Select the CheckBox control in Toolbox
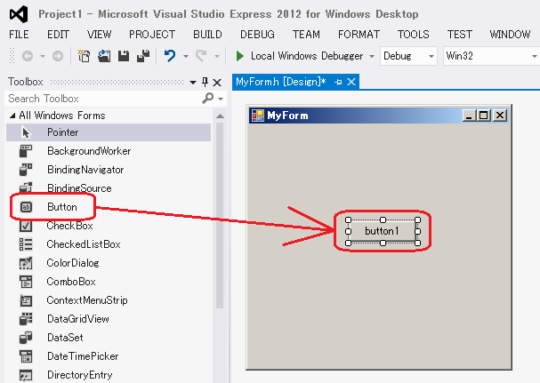This screenshot has height=383, width=540. [x=69, y=226]
